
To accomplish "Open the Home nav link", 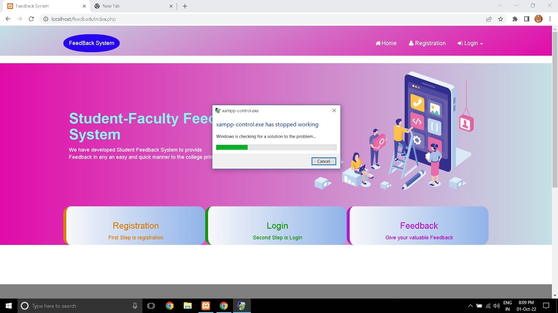I will pos(386,43).
